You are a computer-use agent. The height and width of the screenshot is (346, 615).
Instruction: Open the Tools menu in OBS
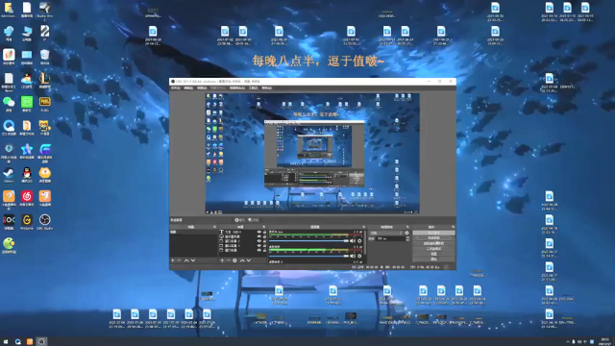coord(254,87)
